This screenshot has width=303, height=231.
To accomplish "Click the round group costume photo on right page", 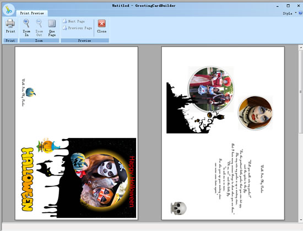I will pyautogui.click(x=211, y=89).
